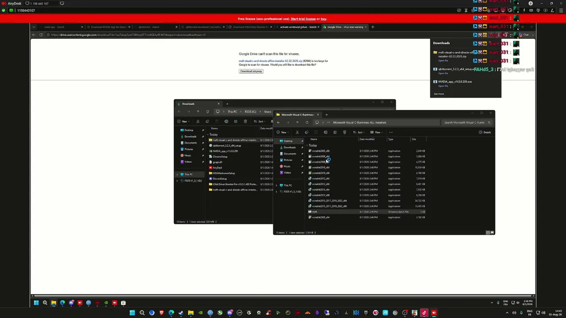Open the New dropdown in Runtimes Explorer window
Image resolution: width=566 pixels, height=318 pixels.
283,132
